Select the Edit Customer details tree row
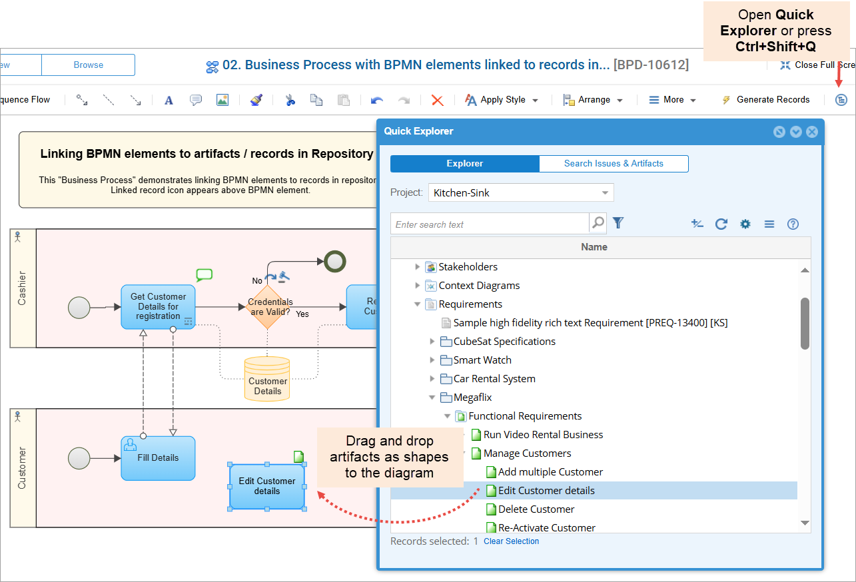 (594, 491)
